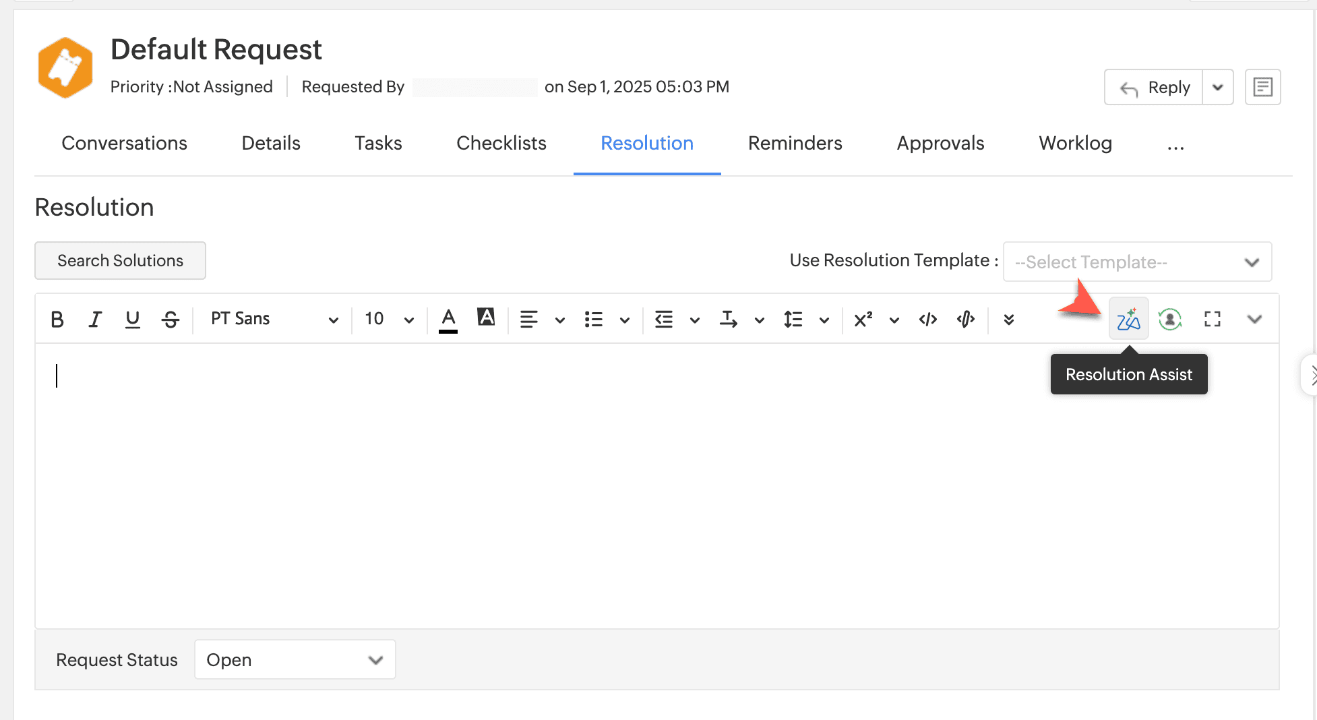Toggle strikethrough formatting

171,319
